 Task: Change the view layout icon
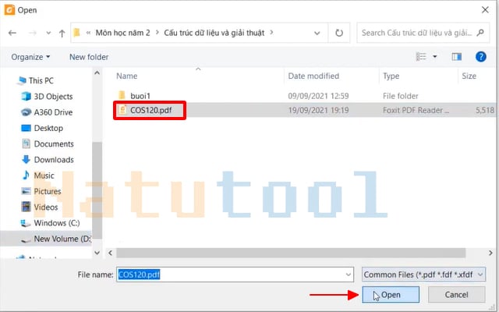click(x=421, y=57)
